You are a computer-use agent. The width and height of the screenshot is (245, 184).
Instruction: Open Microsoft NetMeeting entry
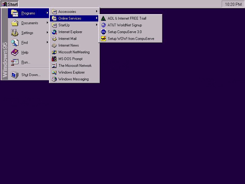pyautogui.click(x=74, y=52)
